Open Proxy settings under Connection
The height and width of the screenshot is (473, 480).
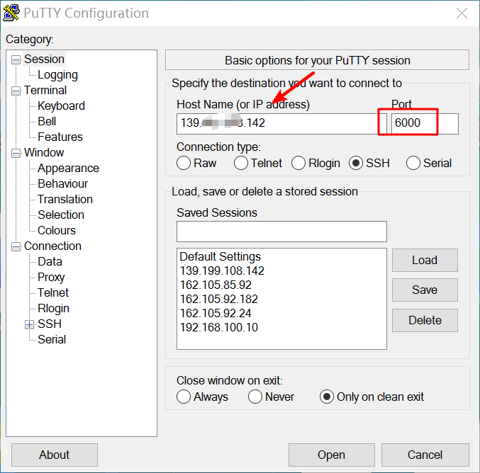pyautogui.click(x=51, y=278)
